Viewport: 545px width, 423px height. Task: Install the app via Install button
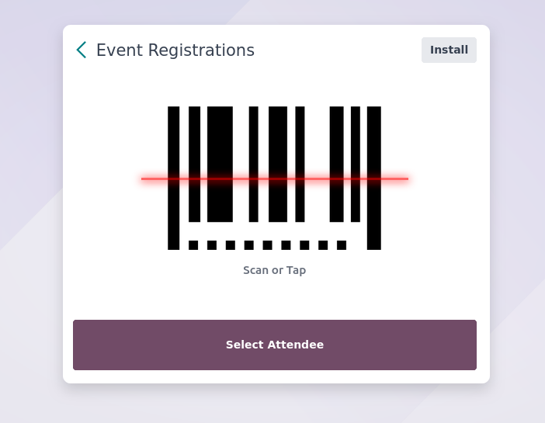[x=449, y=50]
